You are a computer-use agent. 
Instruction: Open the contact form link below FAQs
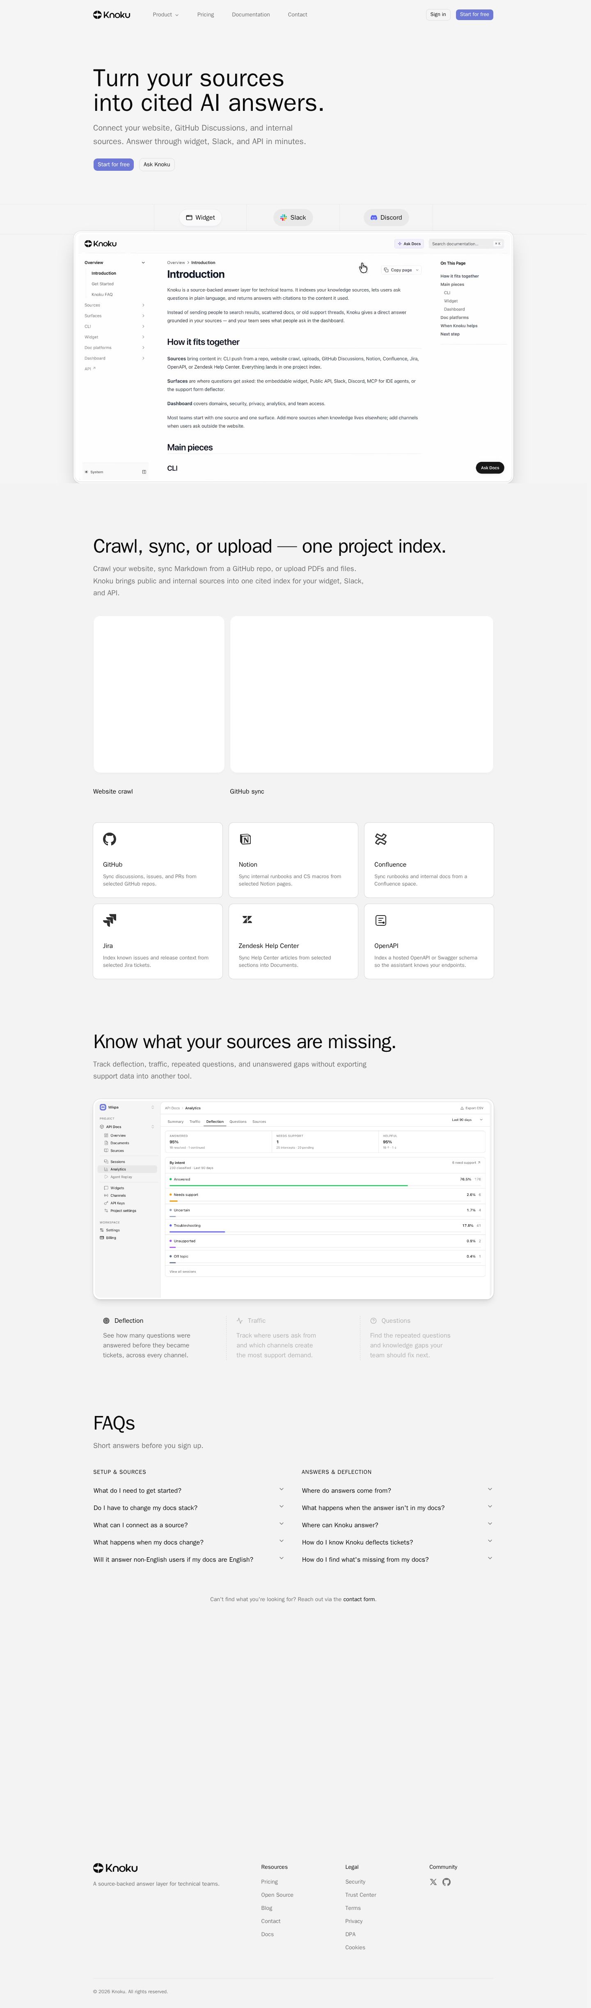click(360, 1599)
